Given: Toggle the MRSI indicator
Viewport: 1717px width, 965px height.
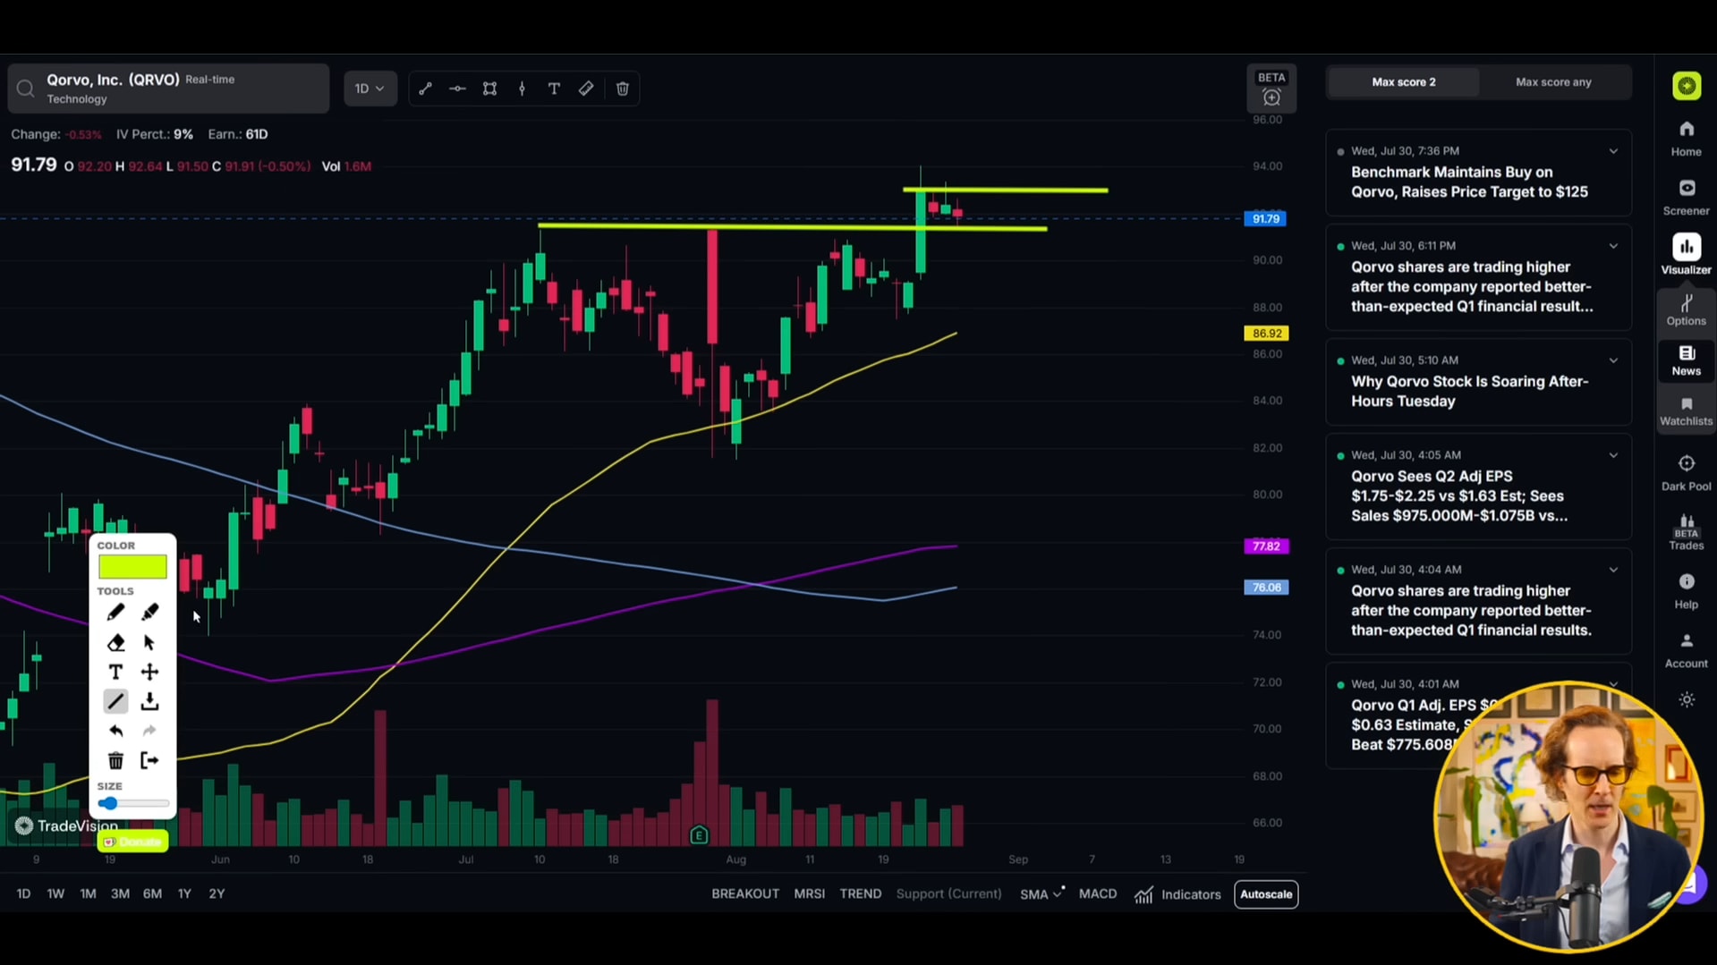Looking at the screenshot, I should click(810, 893).
